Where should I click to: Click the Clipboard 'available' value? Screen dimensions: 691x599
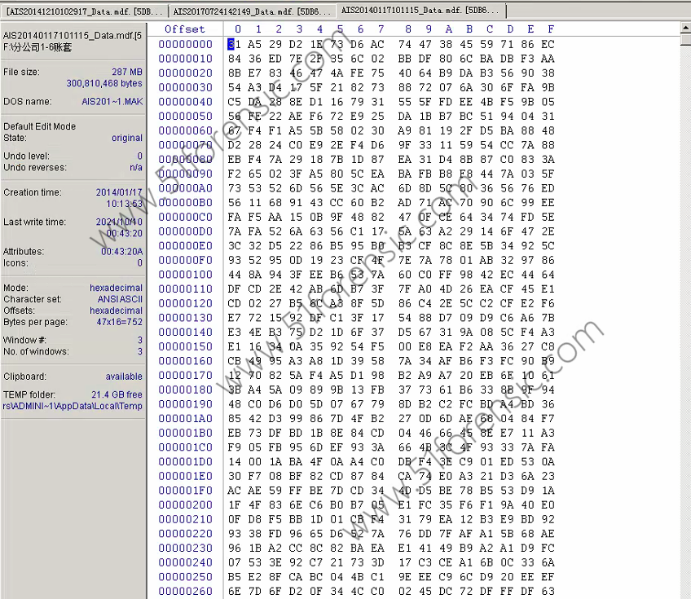tap(123, 377)
